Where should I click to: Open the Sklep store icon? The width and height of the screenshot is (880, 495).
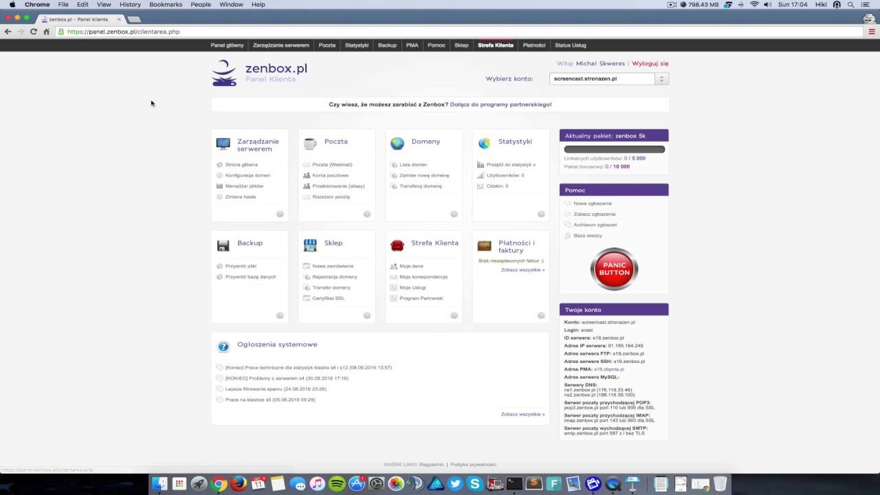(310, 245)
